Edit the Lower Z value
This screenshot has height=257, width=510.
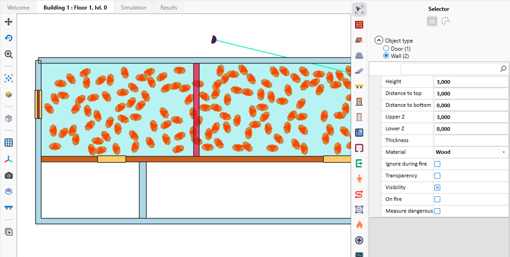point(471,128)
